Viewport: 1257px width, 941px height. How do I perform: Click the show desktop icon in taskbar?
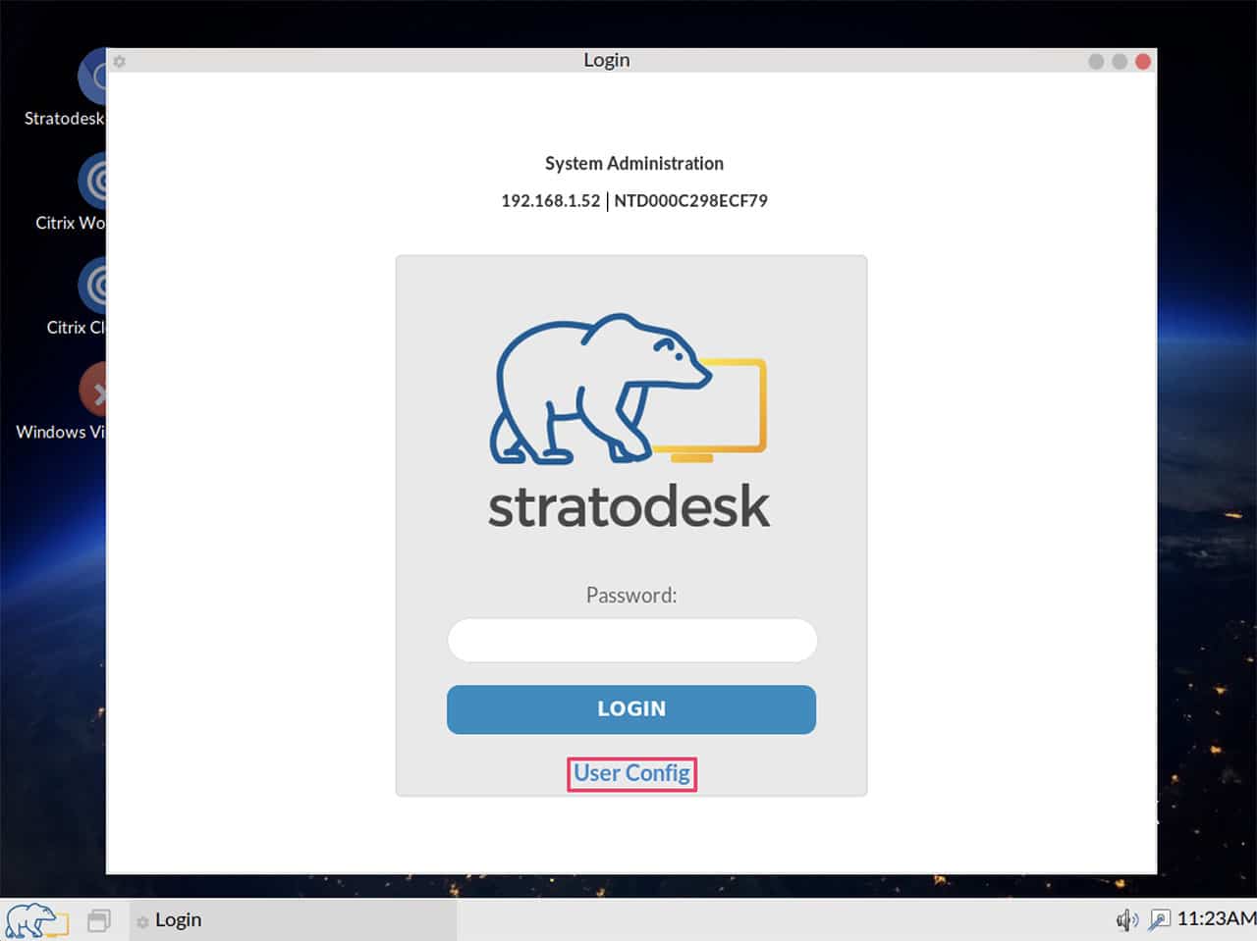pos(99,919)
